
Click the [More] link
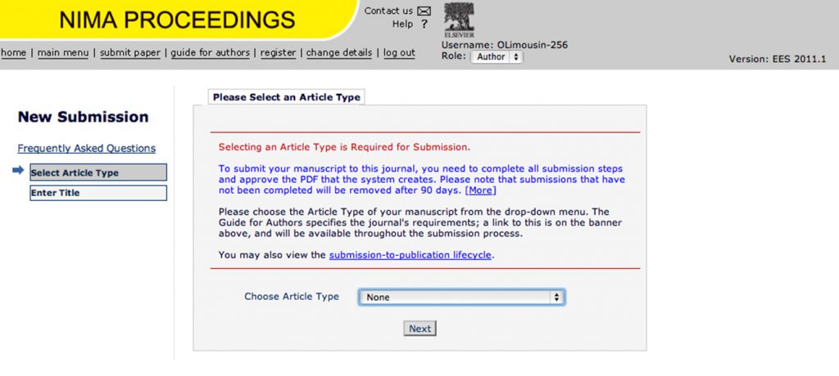pyautogui.click(x=480, y=190)
